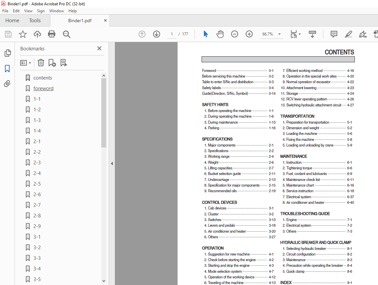Click the cloud upload icon
378x285 pixels.
tap(37, 34)
